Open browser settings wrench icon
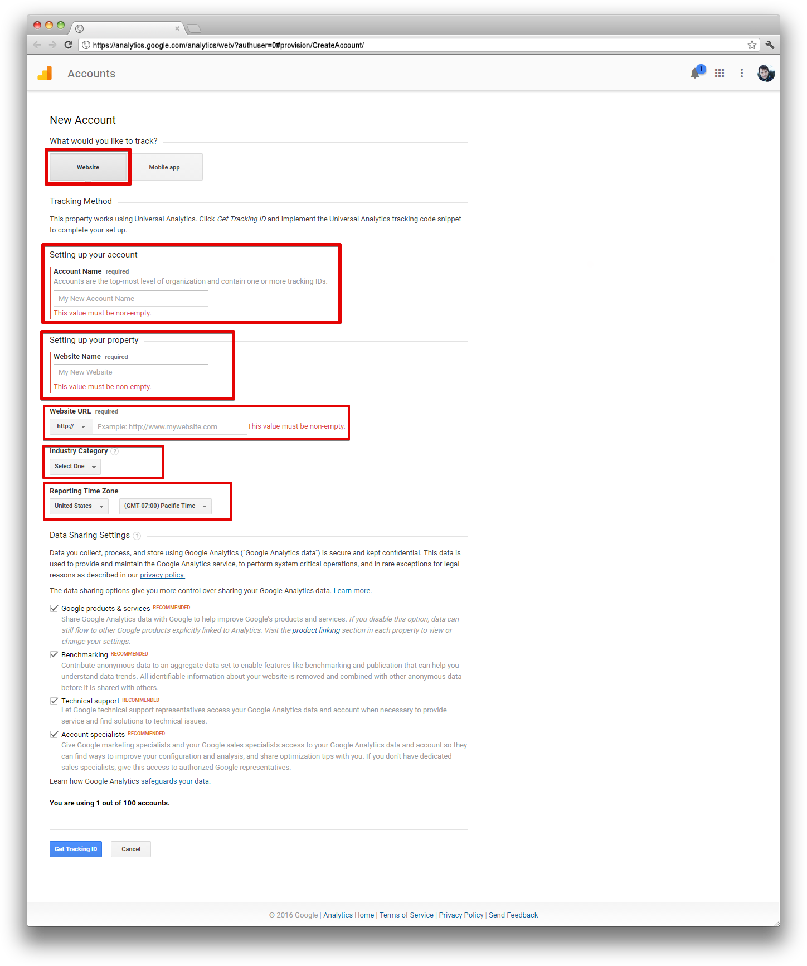The height and width of the screenshot is (966, 807). tap(770, 45)
